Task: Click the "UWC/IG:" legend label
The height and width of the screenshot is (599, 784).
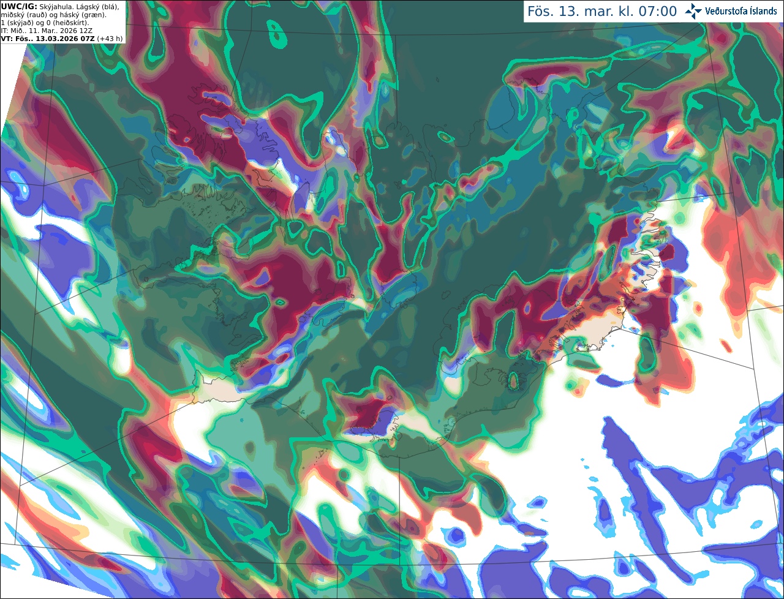Action: [18, 6]
